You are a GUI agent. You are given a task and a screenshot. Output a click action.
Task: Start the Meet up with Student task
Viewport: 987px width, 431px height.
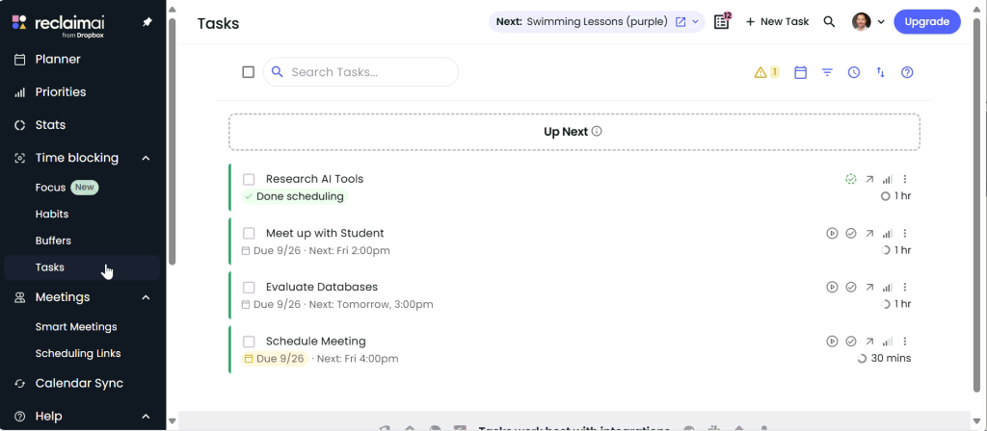pos(832,233)
